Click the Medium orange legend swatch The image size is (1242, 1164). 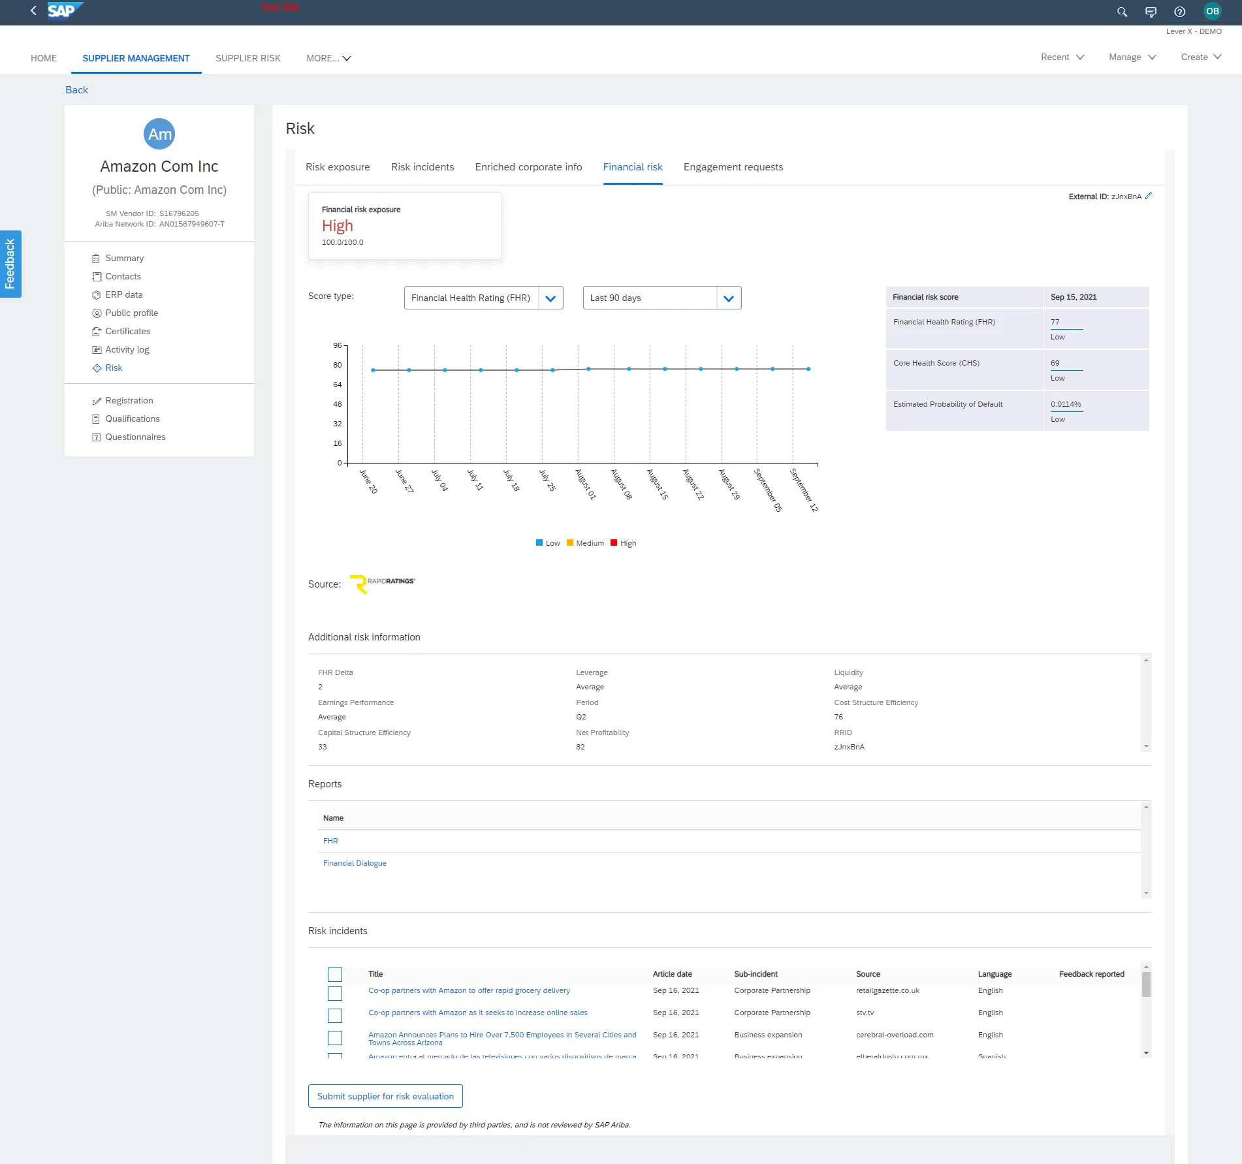coord(570,543)
